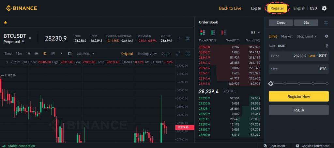
Task: Select the 1W chart interval
Action: click(53, 54)
